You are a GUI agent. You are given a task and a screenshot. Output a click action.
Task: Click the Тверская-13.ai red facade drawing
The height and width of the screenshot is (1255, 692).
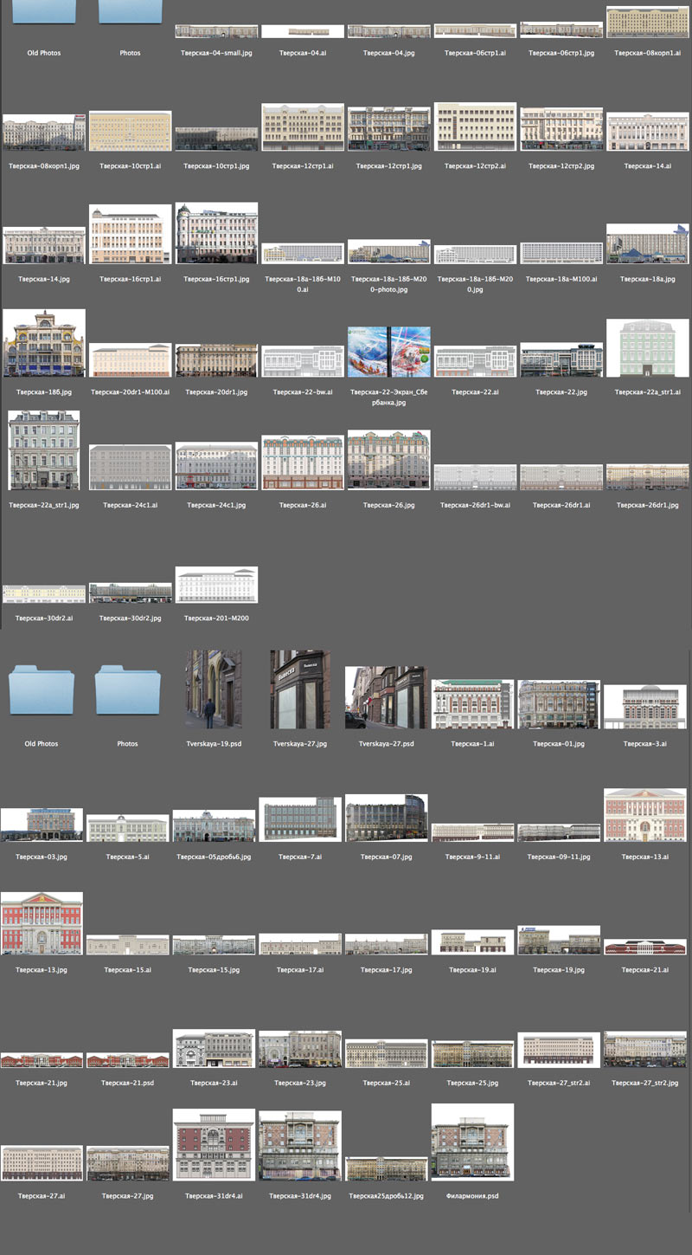click(645, 815)
